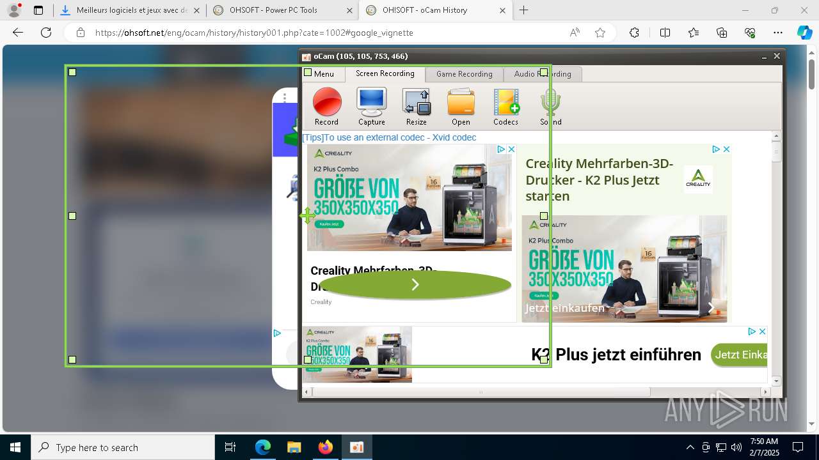Close the bottom K2 Plus banner ad
Viewport: 819px width, 460px height.
click(762, 332)
